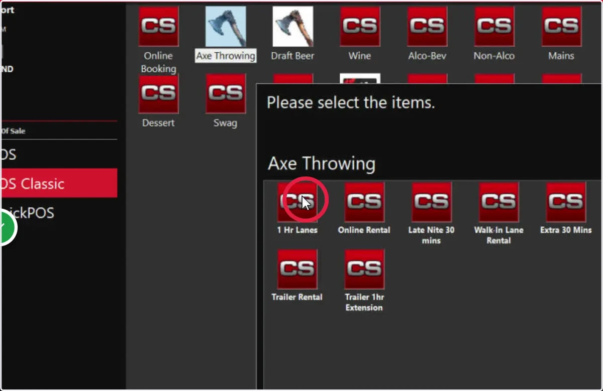The image size is (603, 391).
Task: Select the Trailer Rental item
Action: tap(297, 269)
